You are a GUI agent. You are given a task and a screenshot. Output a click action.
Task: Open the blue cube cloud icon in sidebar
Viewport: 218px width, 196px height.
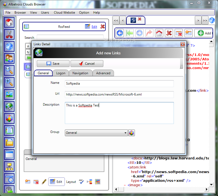[x=9, y=46]
